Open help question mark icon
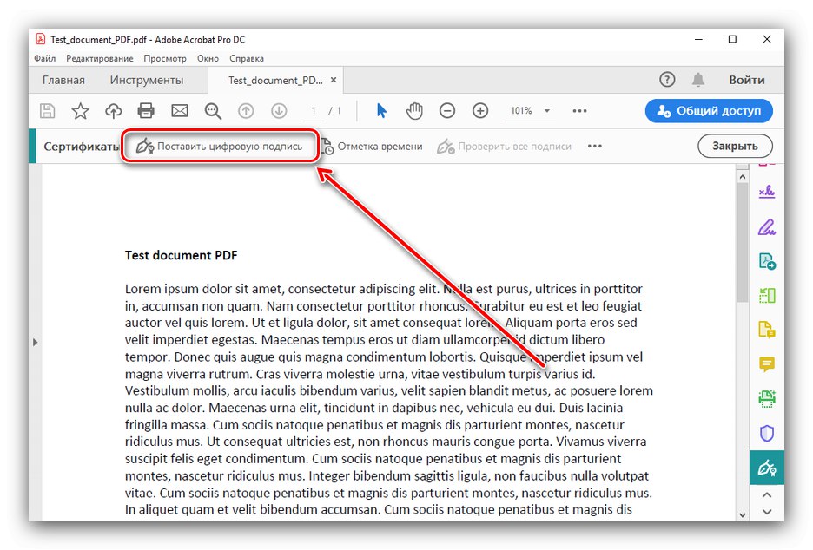The height and width of the screenshot is (550, 813). coord(667,80)
